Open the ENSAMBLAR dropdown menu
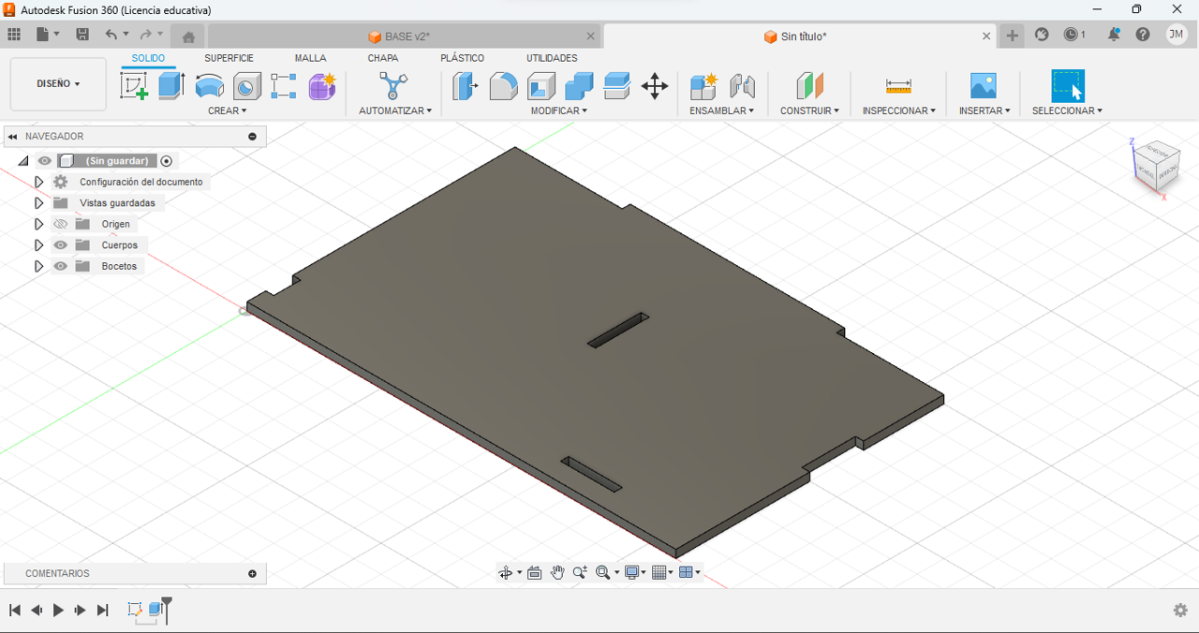 click(x=722, y=110)
